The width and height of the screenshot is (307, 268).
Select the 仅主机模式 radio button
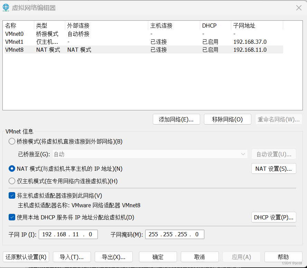click(11, 181)
